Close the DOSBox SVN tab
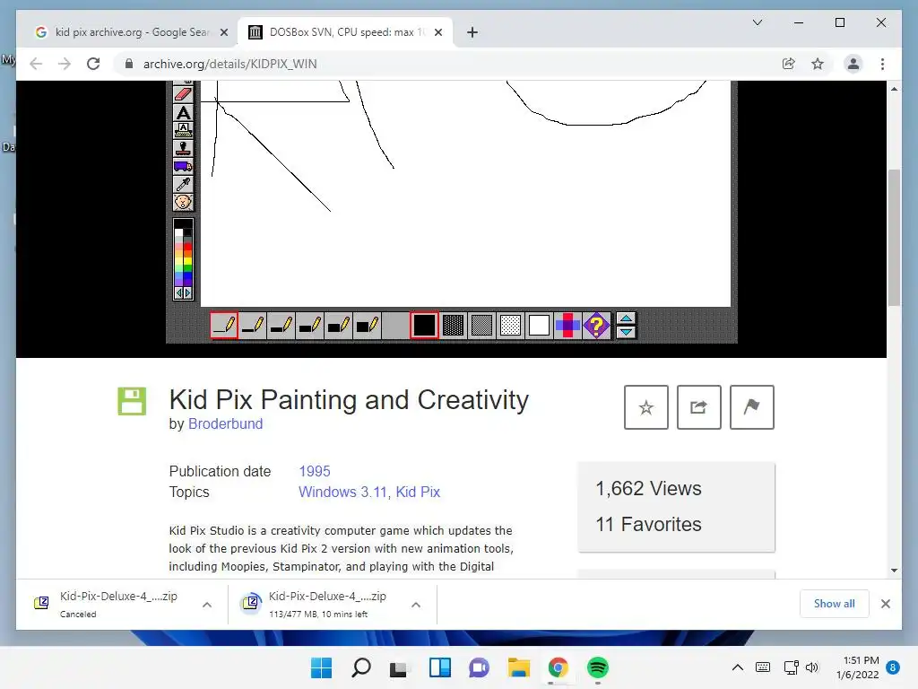 click(437, 32)
